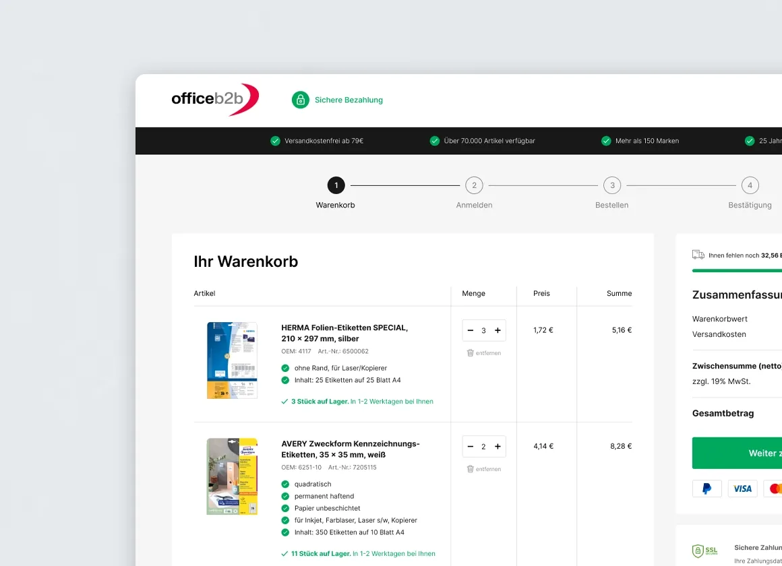The width and height of the screenshot is (782, 566).
Task: Click checkmark icon beside Mehr als 150 Marken
Action: 606,141
